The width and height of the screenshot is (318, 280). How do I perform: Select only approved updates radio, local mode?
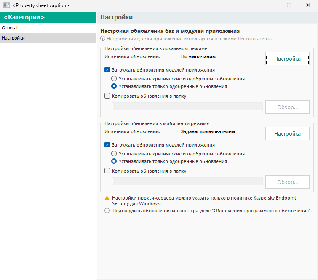click(x=114, y=86)
